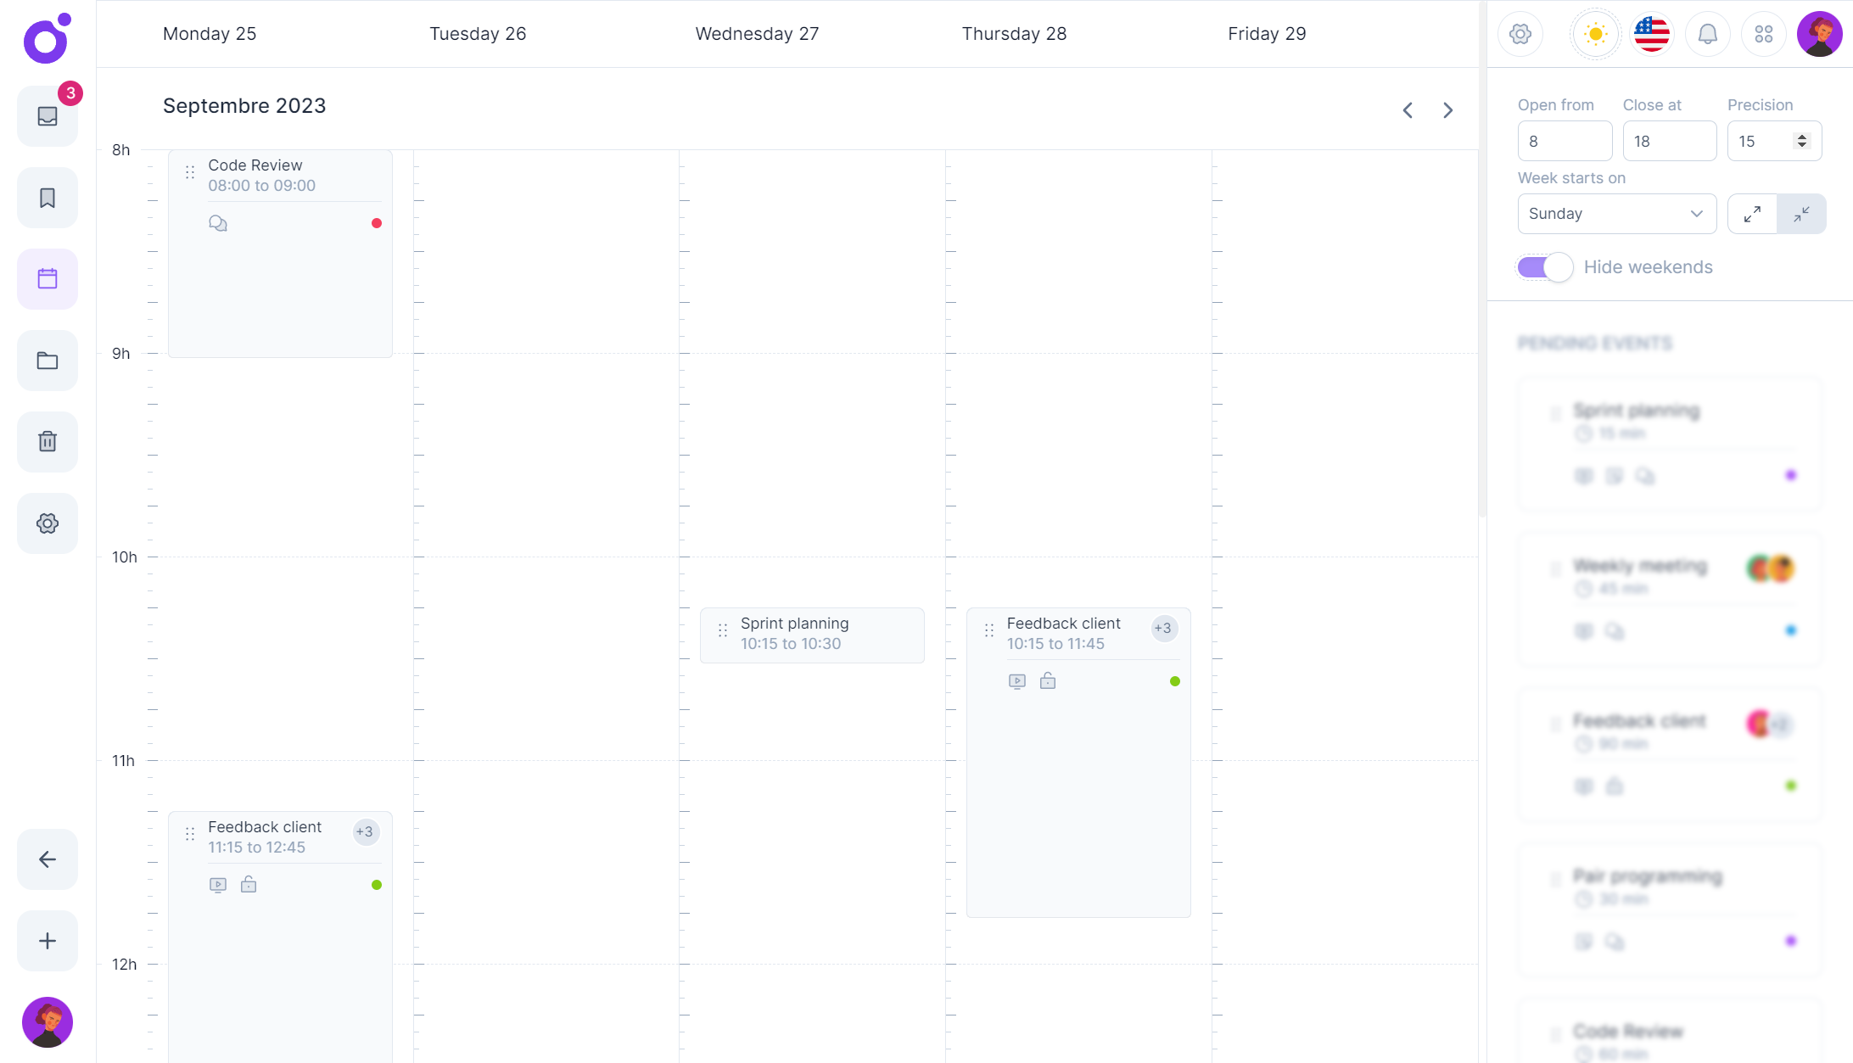The image size is (1853, 1063).
Task: Open the inbox with 3 unread badge
Action: tap(47, 115)
